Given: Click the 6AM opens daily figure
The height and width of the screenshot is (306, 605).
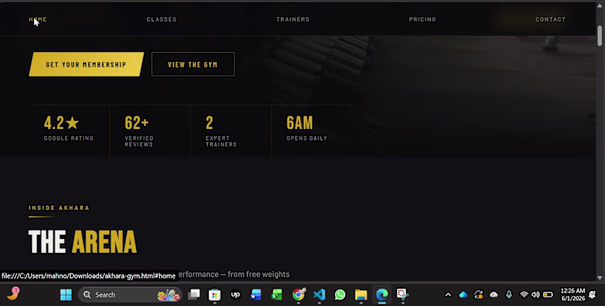Looking at the screenshot, I should point(299,123).
